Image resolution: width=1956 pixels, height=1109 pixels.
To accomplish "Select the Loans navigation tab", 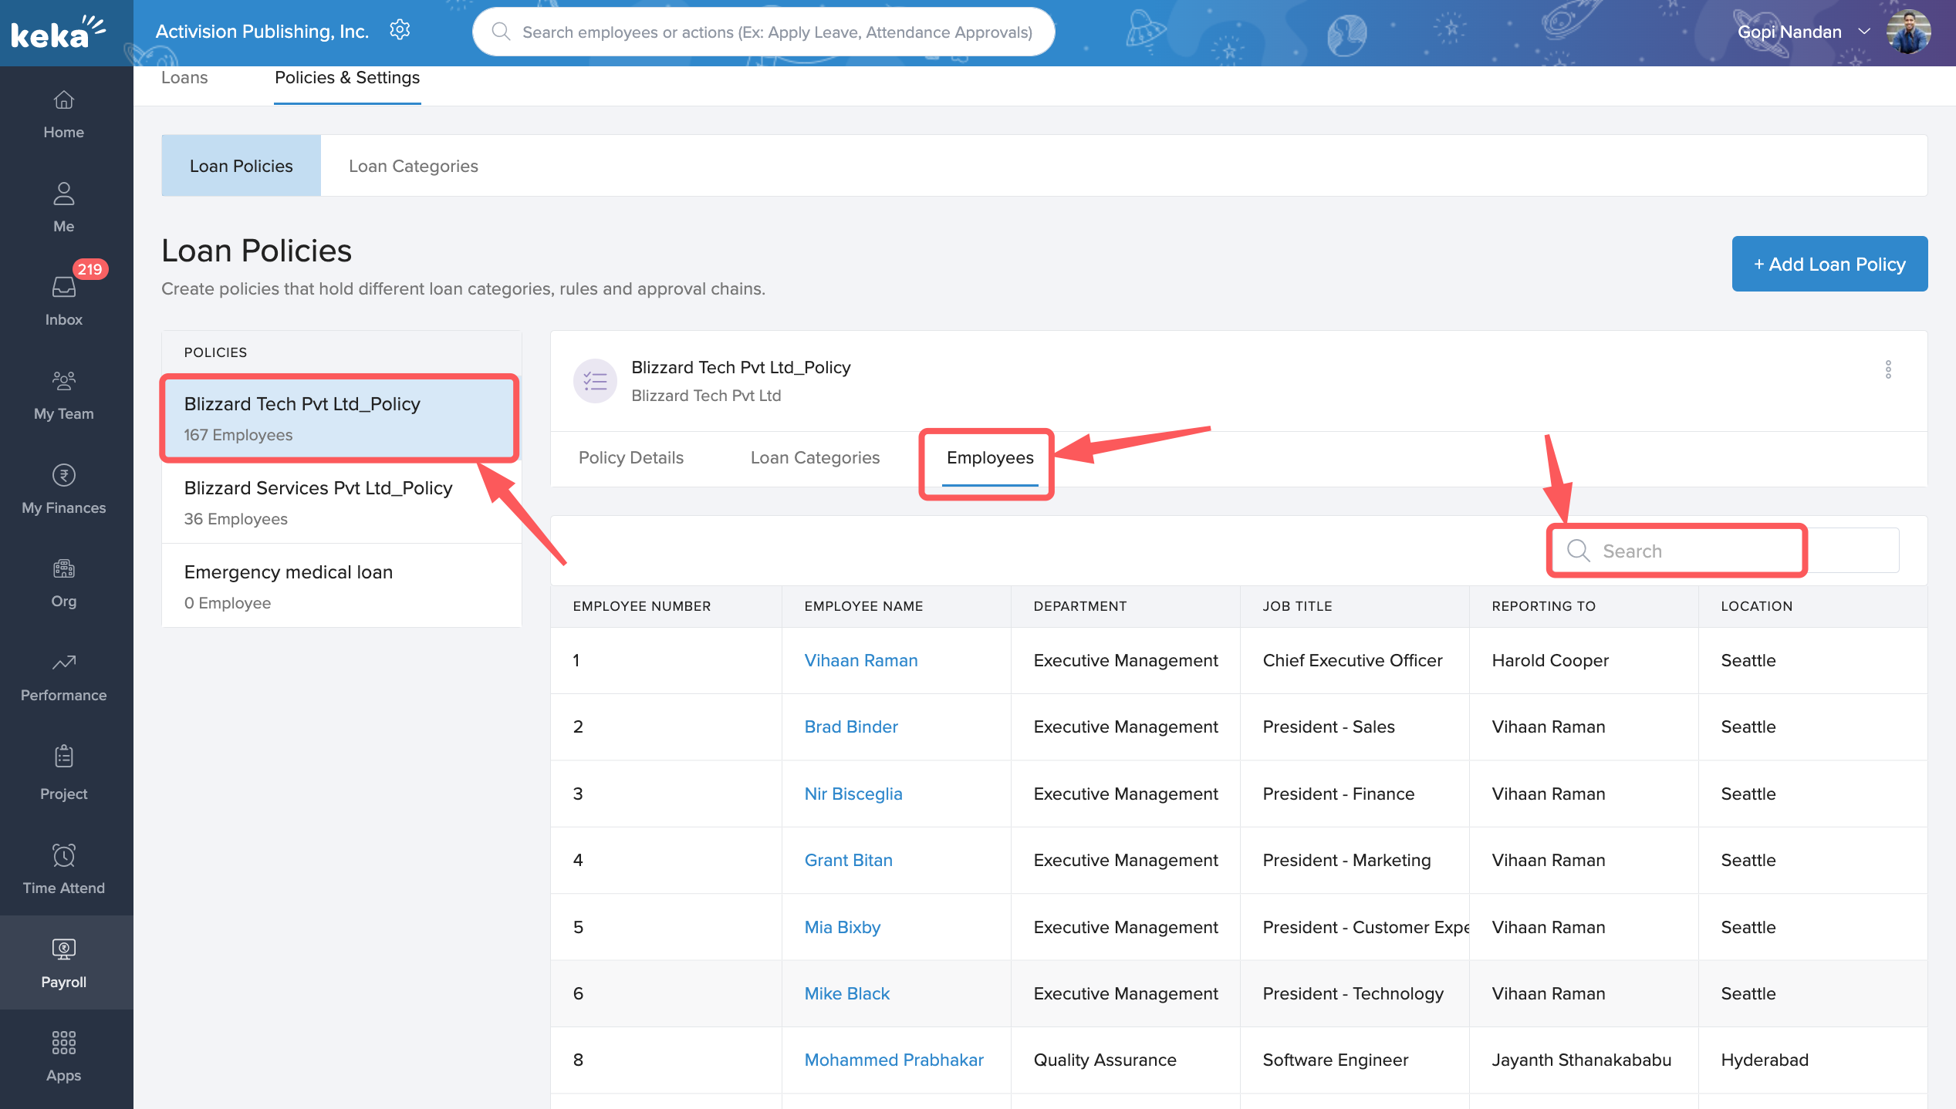I will (x=184, y=78).
